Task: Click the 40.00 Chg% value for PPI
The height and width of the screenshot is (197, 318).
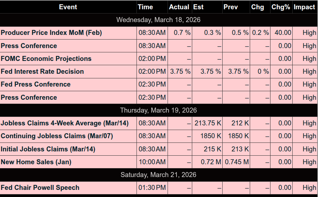Action: coord(283,33)
